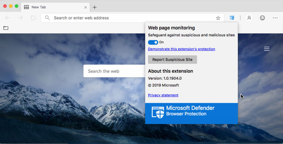Screen dimensions: 283x144
Task: Click the Microsoft Defender Browser Protection banner text
Action: tap(190, 111)
